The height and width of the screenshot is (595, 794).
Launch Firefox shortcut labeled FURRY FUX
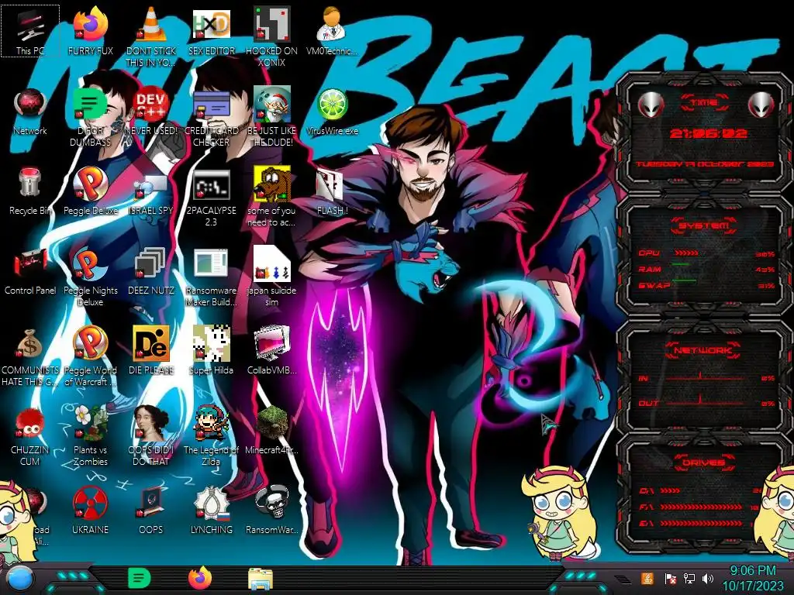pyautogui.click(x=91, y=31)
